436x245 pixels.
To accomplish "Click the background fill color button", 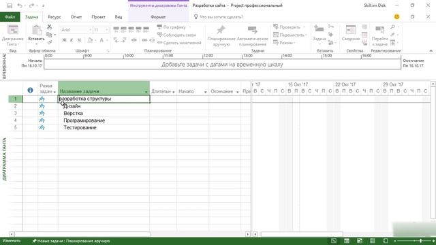I will click(90, 40).
